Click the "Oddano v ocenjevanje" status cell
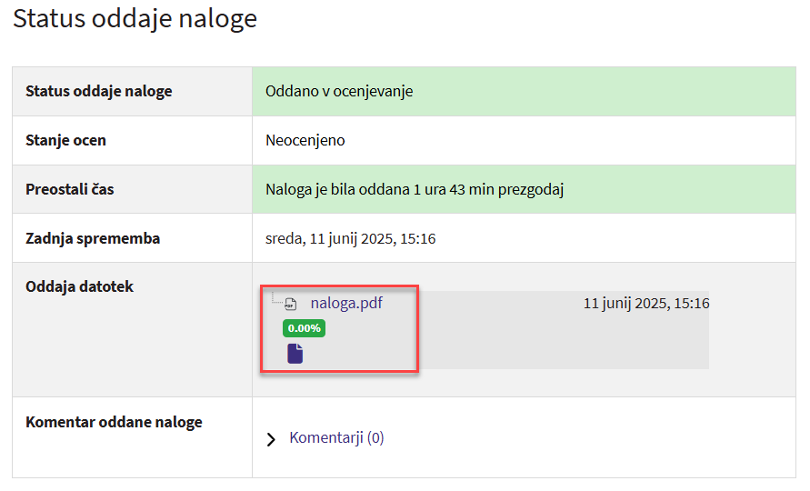 (x=339, y=92)
